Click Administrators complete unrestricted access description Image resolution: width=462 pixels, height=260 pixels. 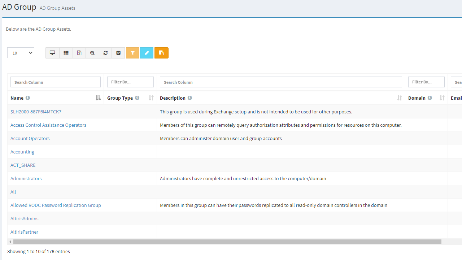pos(243,178)
